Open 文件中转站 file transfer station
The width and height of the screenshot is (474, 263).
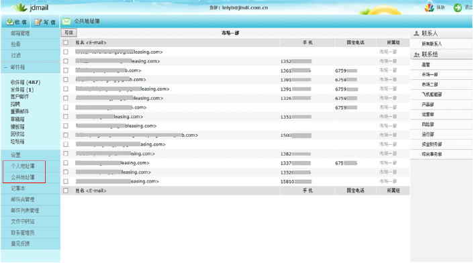coord(23,221)
